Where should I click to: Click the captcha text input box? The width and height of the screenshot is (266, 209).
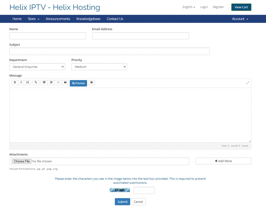click(x=144, y=190)
